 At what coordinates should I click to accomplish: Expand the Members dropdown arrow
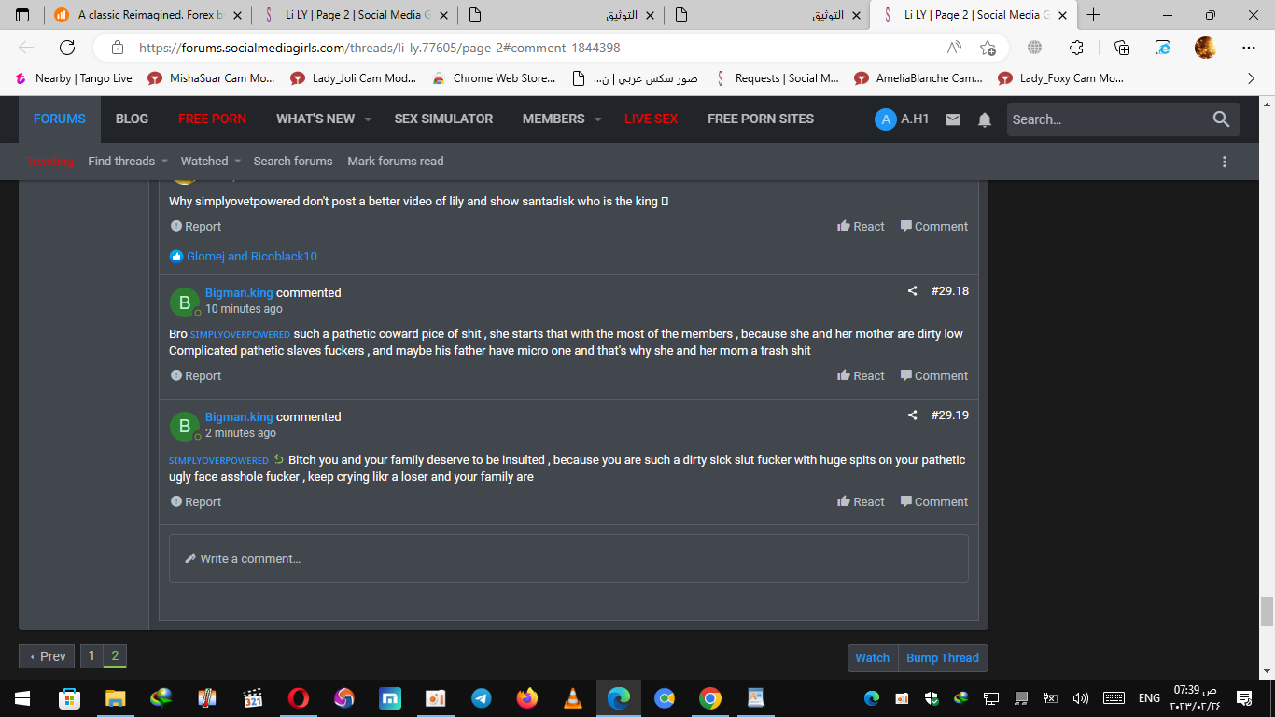(598, 119)
